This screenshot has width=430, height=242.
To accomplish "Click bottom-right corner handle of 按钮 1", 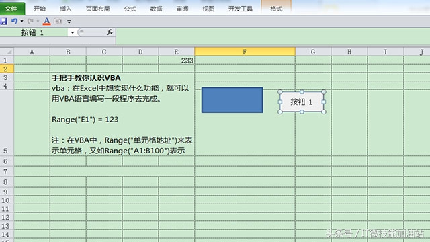I will coord(324,112).
